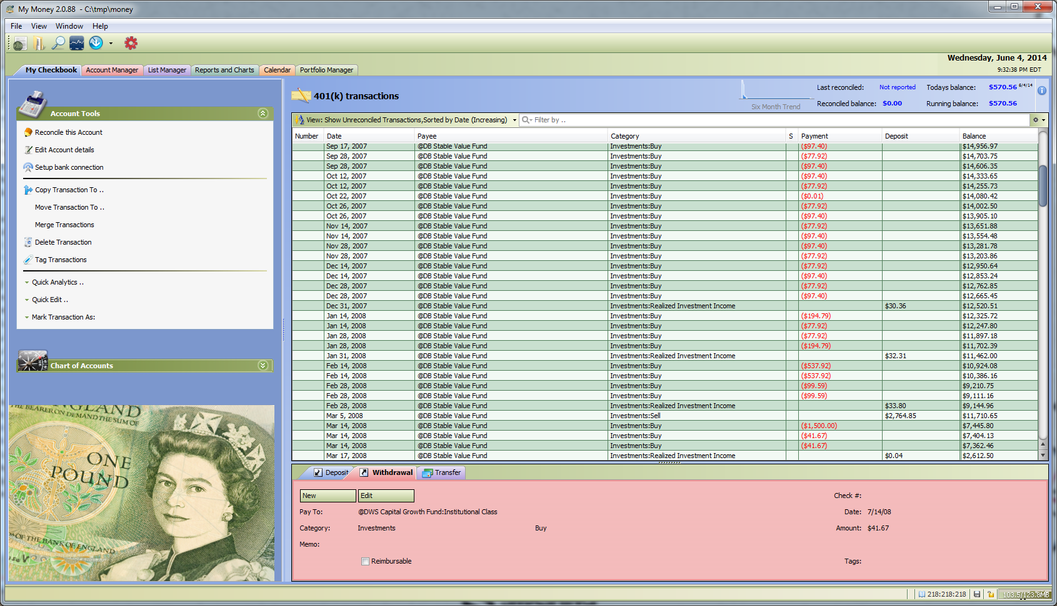
Task: Click the Chart of Accounts gauge icon
Action: pos(33,361)
